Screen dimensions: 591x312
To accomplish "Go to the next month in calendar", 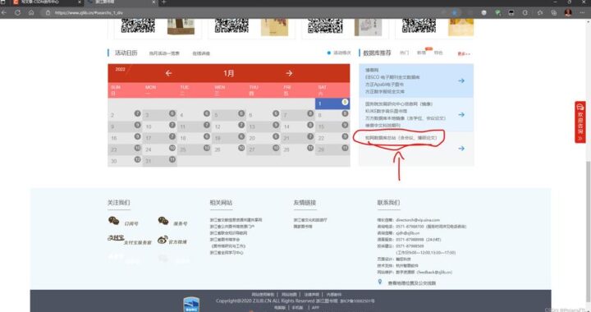I will pos(289,73).
